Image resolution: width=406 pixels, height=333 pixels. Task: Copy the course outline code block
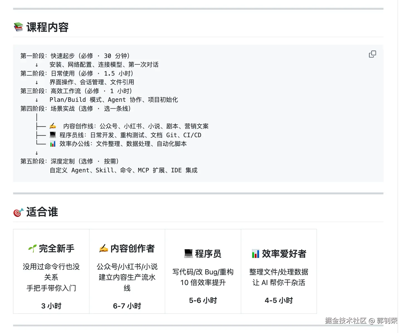click(372, 54)
